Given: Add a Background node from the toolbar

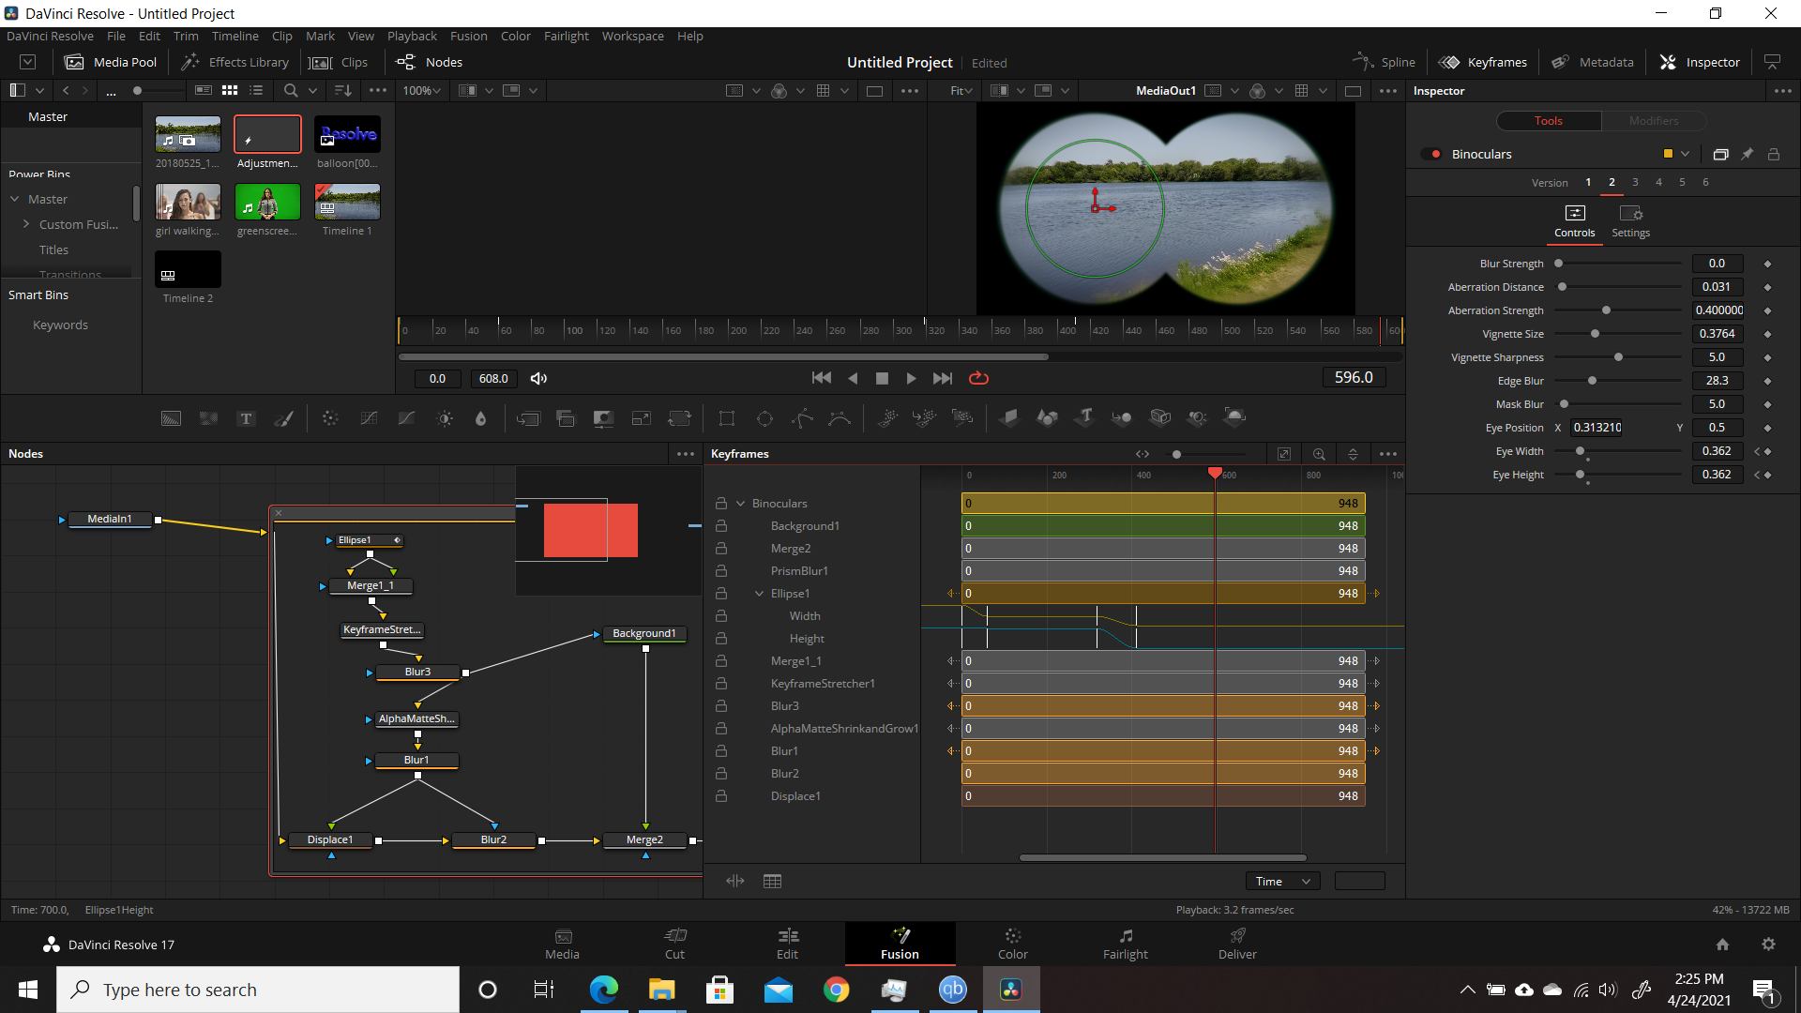Looking at the screenshot, I should coord(171,418).
